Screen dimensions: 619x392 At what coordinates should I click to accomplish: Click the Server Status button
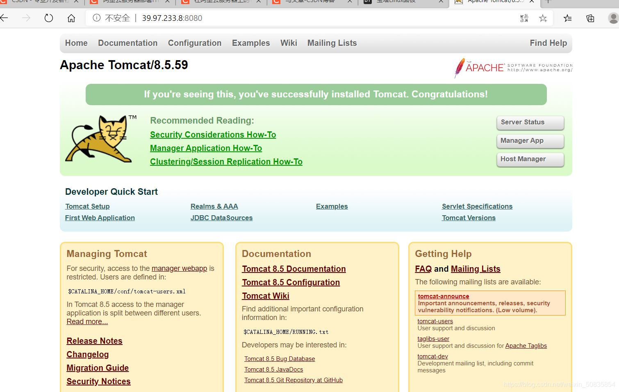point(530,122)
